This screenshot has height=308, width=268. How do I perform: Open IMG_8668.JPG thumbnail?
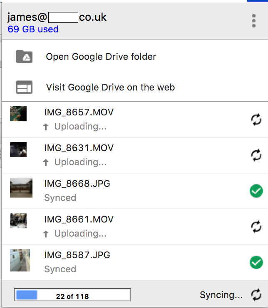point(21,188)
